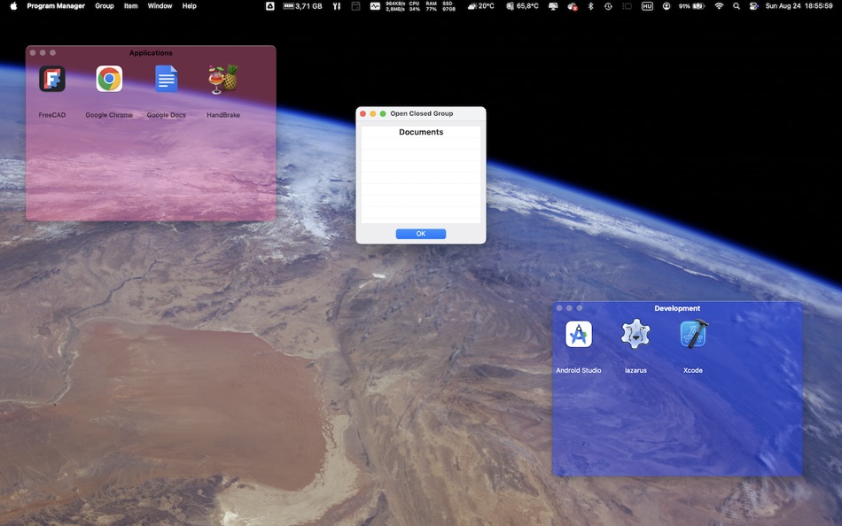
Task: Open the Google Docs icon
Action: coord(167,79)
